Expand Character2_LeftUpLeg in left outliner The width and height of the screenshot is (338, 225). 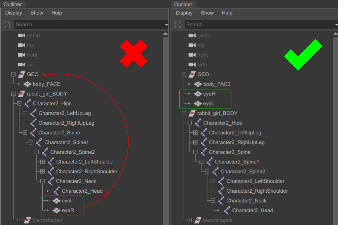[x=25, y=113]
